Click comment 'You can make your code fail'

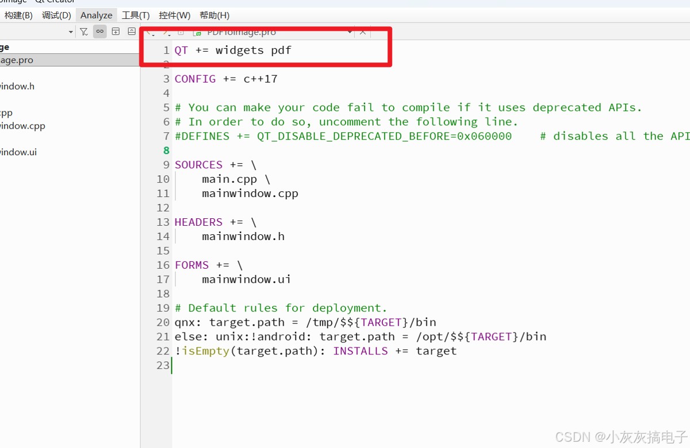click(408, 107)
